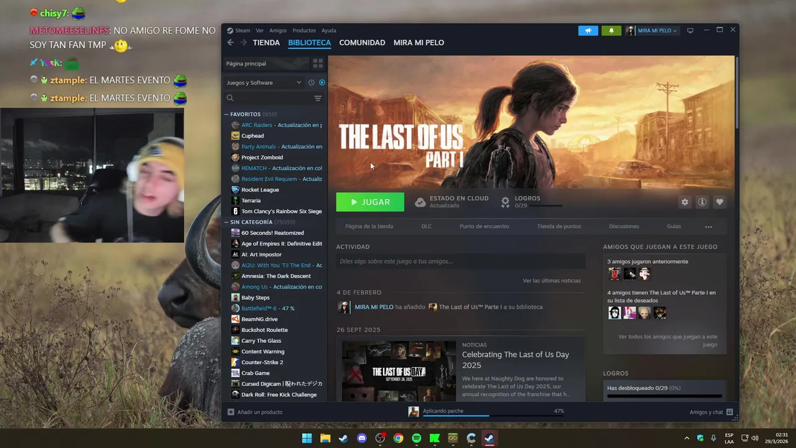Switch library to grid collections view
Image resolution: width=796 pixels, height=448 pixels.
(x=318, y=63)
